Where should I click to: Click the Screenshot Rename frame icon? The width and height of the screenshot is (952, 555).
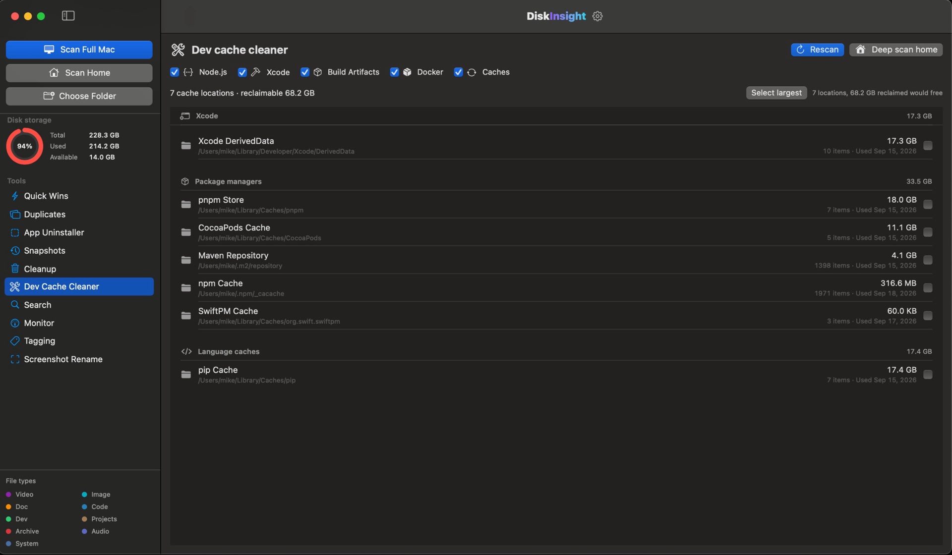point(15,359)
